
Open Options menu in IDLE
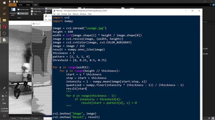click(76, 14)
